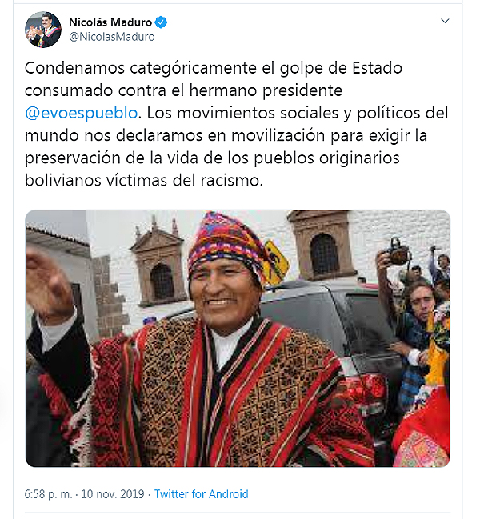Open the Nicolás Maduro display name link
This screenshot has height=519, width=480.
110,22
